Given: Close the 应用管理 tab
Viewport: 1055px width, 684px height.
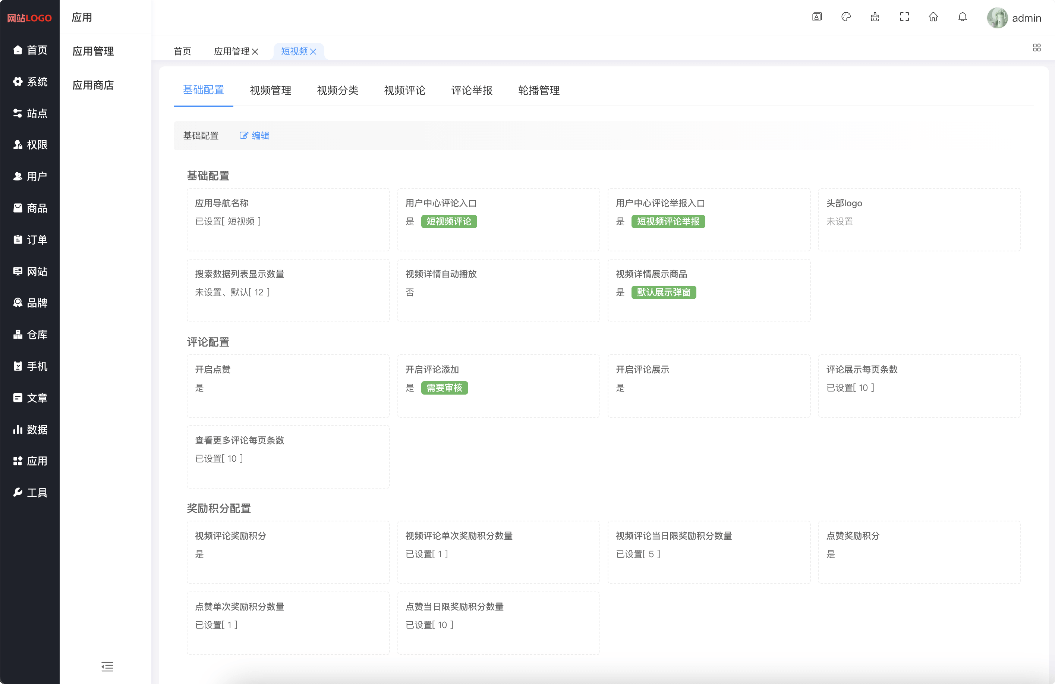Looking at the screenshot, I should point(255,51).
